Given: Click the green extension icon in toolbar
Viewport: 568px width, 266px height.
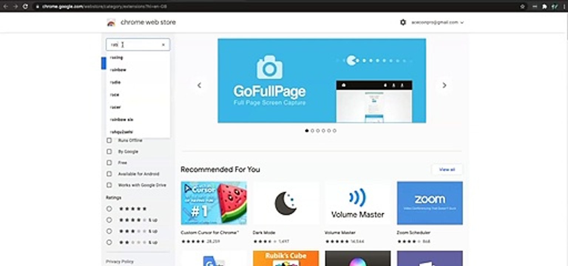Looking at the screenshot, I should point(555,6).
